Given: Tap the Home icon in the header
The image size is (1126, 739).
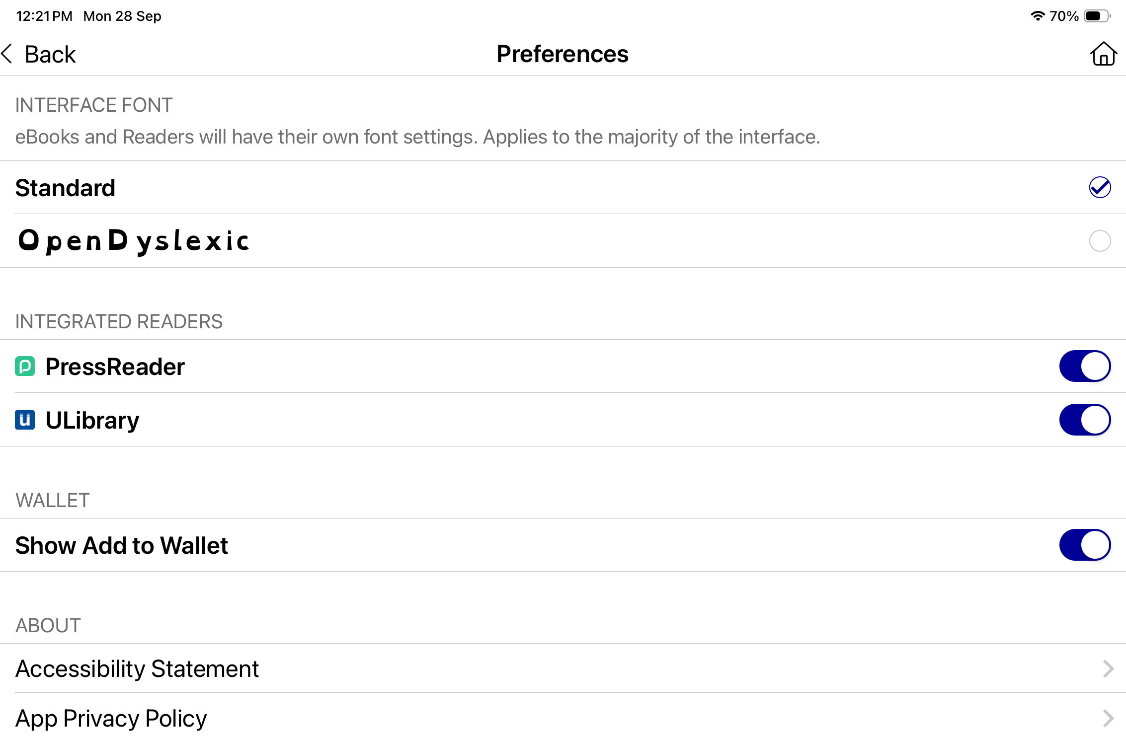Looking at the screenshot, I should pyautogui.click(x=1104, y=54).
